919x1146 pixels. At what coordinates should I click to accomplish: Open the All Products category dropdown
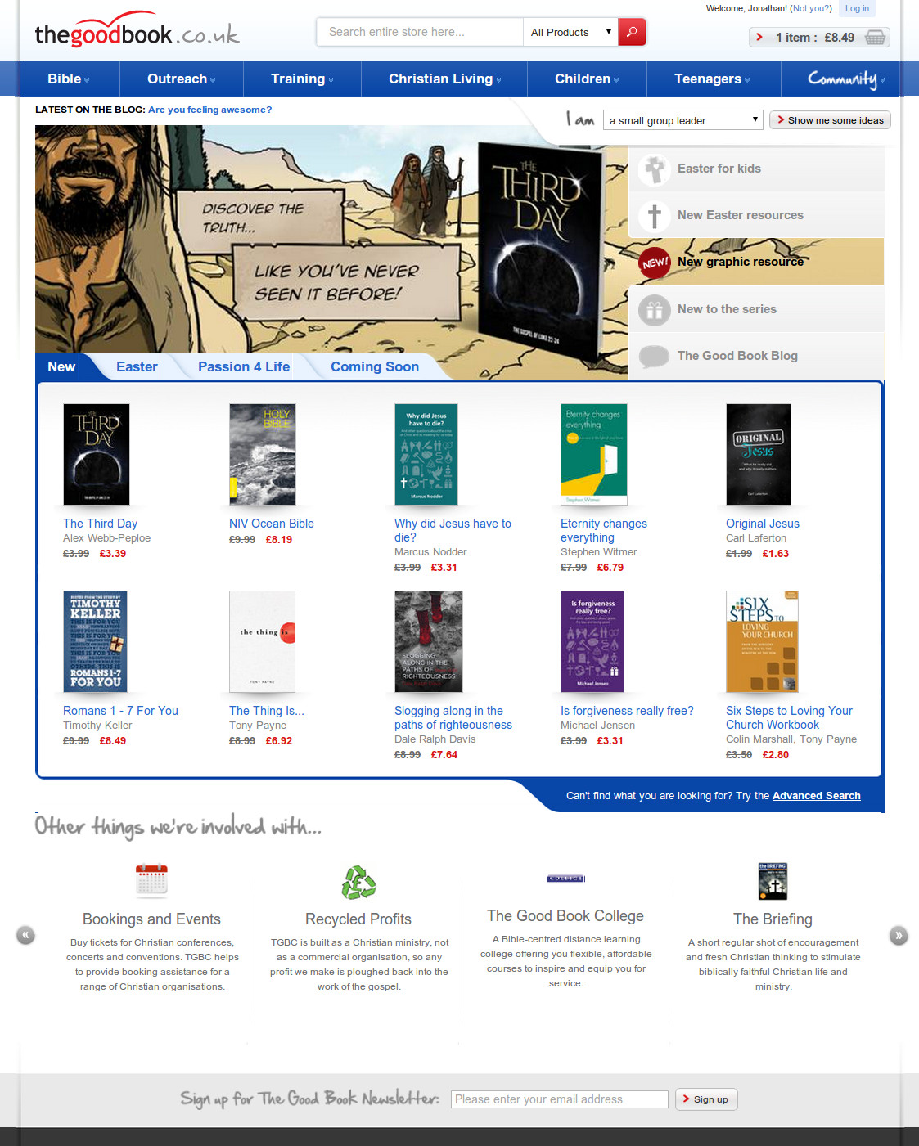point(570,32)
